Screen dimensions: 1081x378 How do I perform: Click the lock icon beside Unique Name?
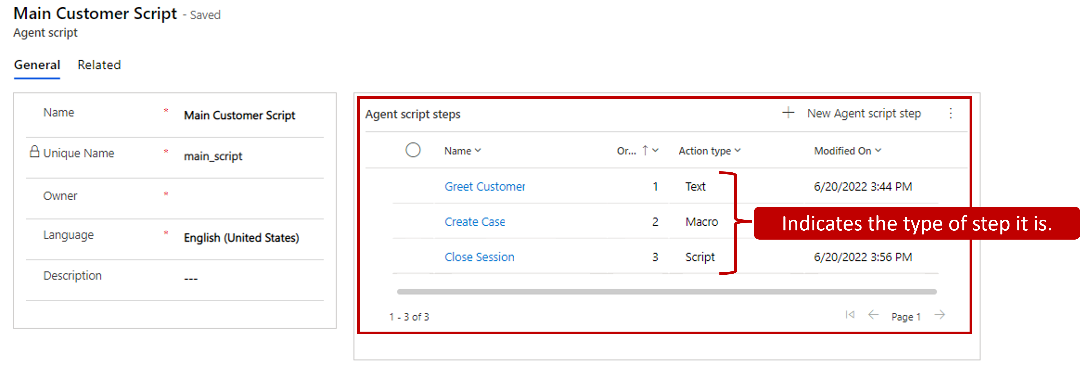coord(35,151)
